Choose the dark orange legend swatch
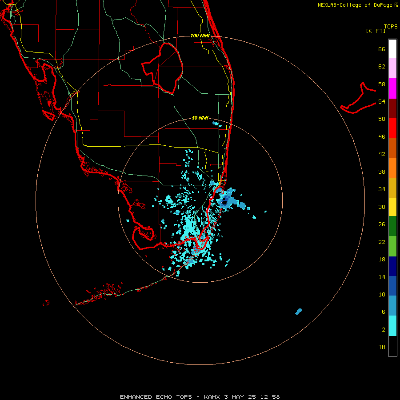Screen dimensions: 400x400 tap(392, 148)
